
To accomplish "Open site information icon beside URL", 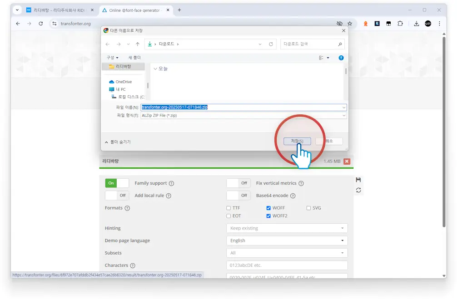I will (x=54, y=24).
